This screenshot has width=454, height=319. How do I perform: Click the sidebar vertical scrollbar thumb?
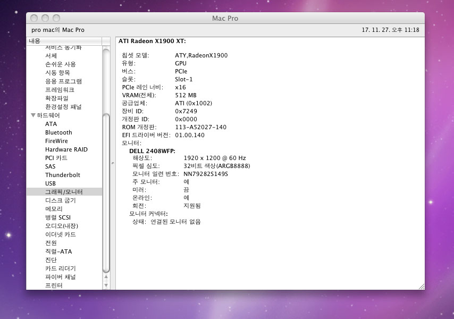pos(106,191)
